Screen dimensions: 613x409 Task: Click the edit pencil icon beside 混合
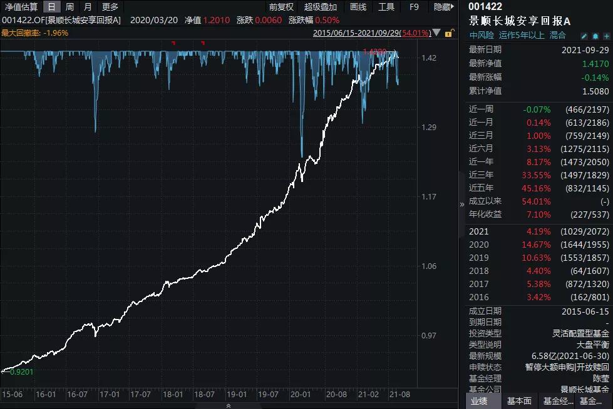click(584, 36)
